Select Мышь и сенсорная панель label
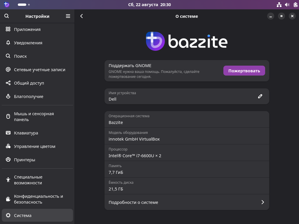 [34, 116]
